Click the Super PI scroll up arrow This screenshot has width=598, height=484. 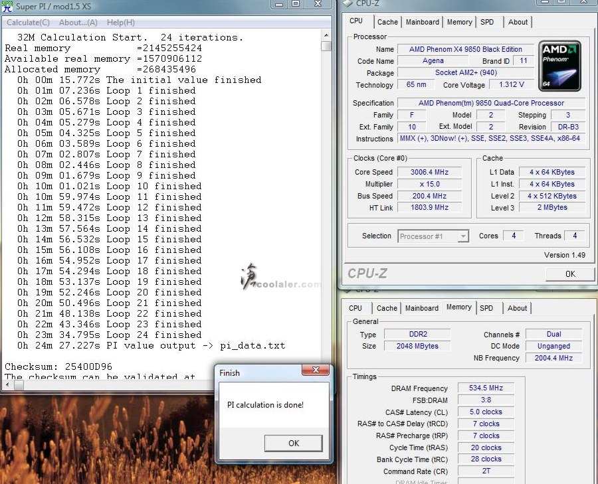coord(326,35)
